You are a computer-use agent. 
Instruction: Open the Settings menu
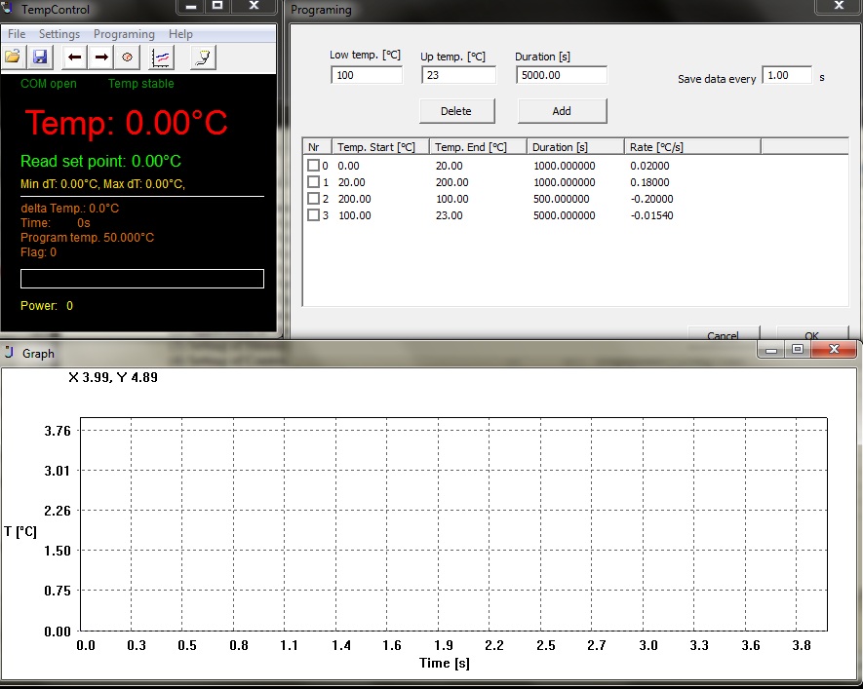[x=59, y=34]
